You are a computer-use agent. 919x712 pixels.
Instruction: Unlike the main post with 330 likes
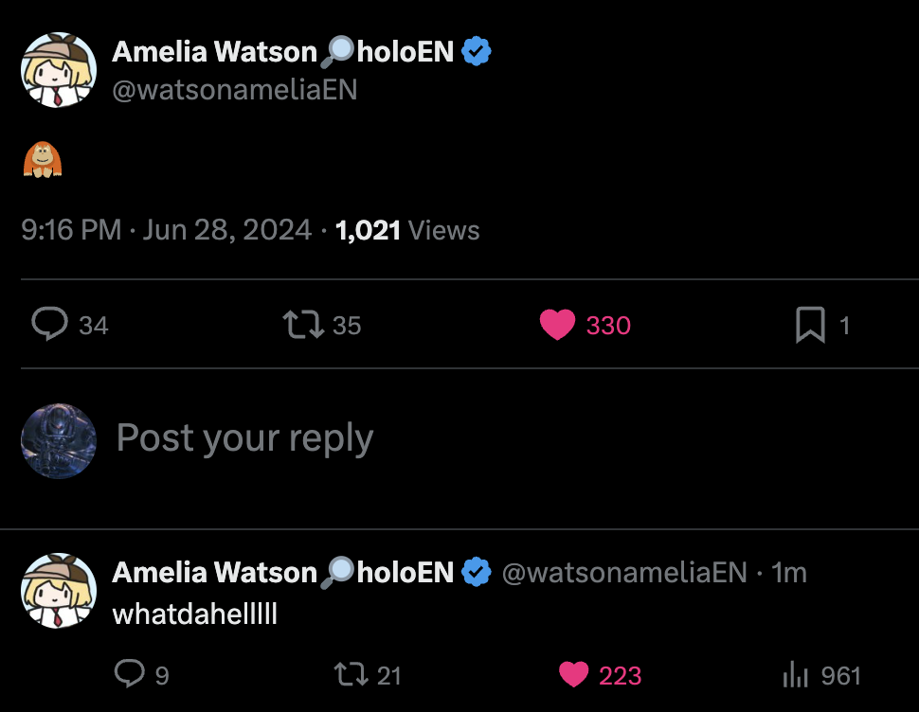point(558,325)
